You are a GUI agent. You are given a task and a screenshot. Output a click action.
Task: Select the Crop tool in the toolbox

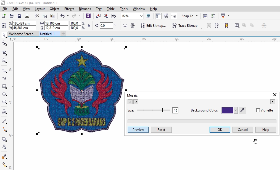pos(4,53)
